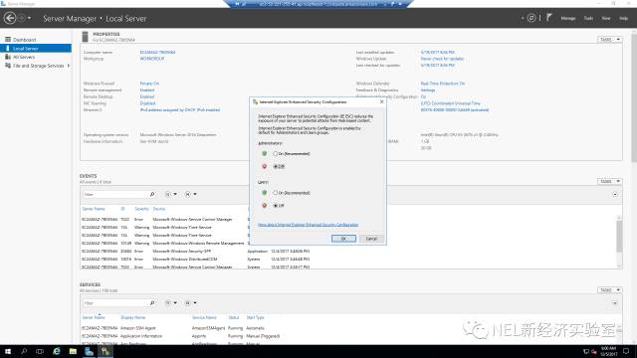Click the Events filter search magnifier icon
637x358 pixels.
[152, 195]
